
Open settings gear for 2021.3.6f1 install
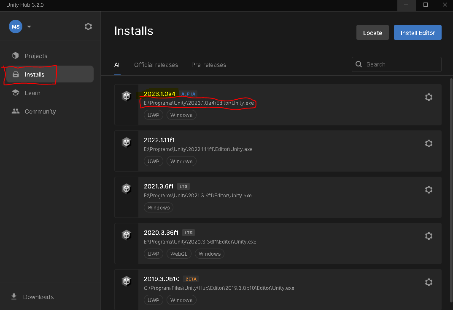coord(429,190)
